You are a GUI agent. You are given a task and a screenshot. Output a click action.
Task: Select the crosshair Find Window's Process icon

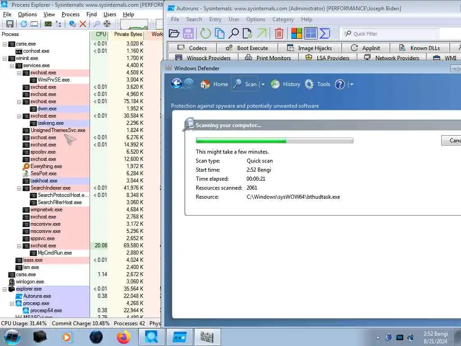pos(107,24)
